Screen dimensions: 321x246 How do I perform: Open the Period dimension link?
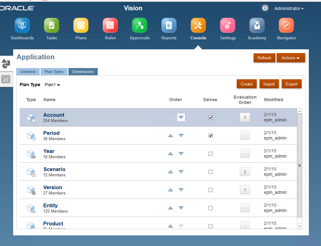[52, 133]
